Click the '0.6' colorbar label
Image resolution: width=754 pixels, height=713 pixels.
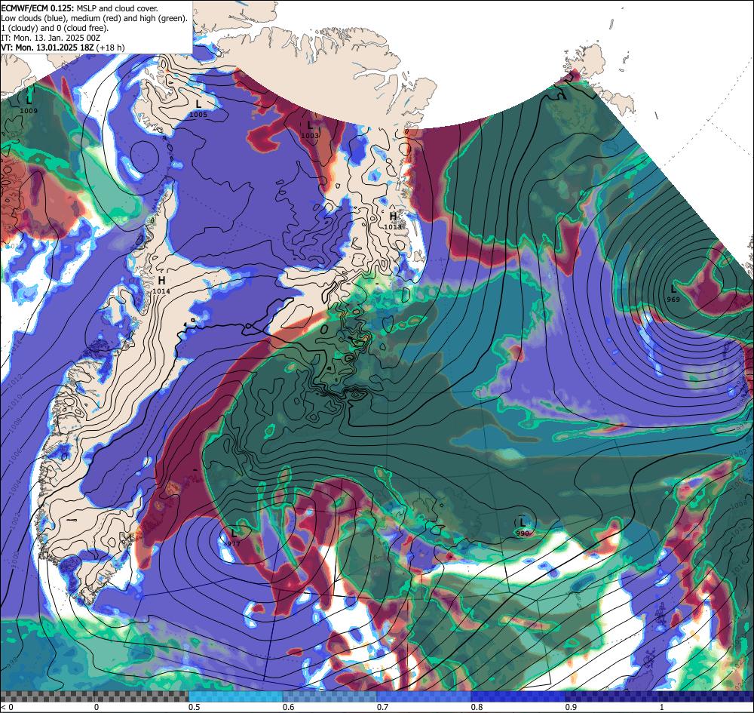click(289, 707)
